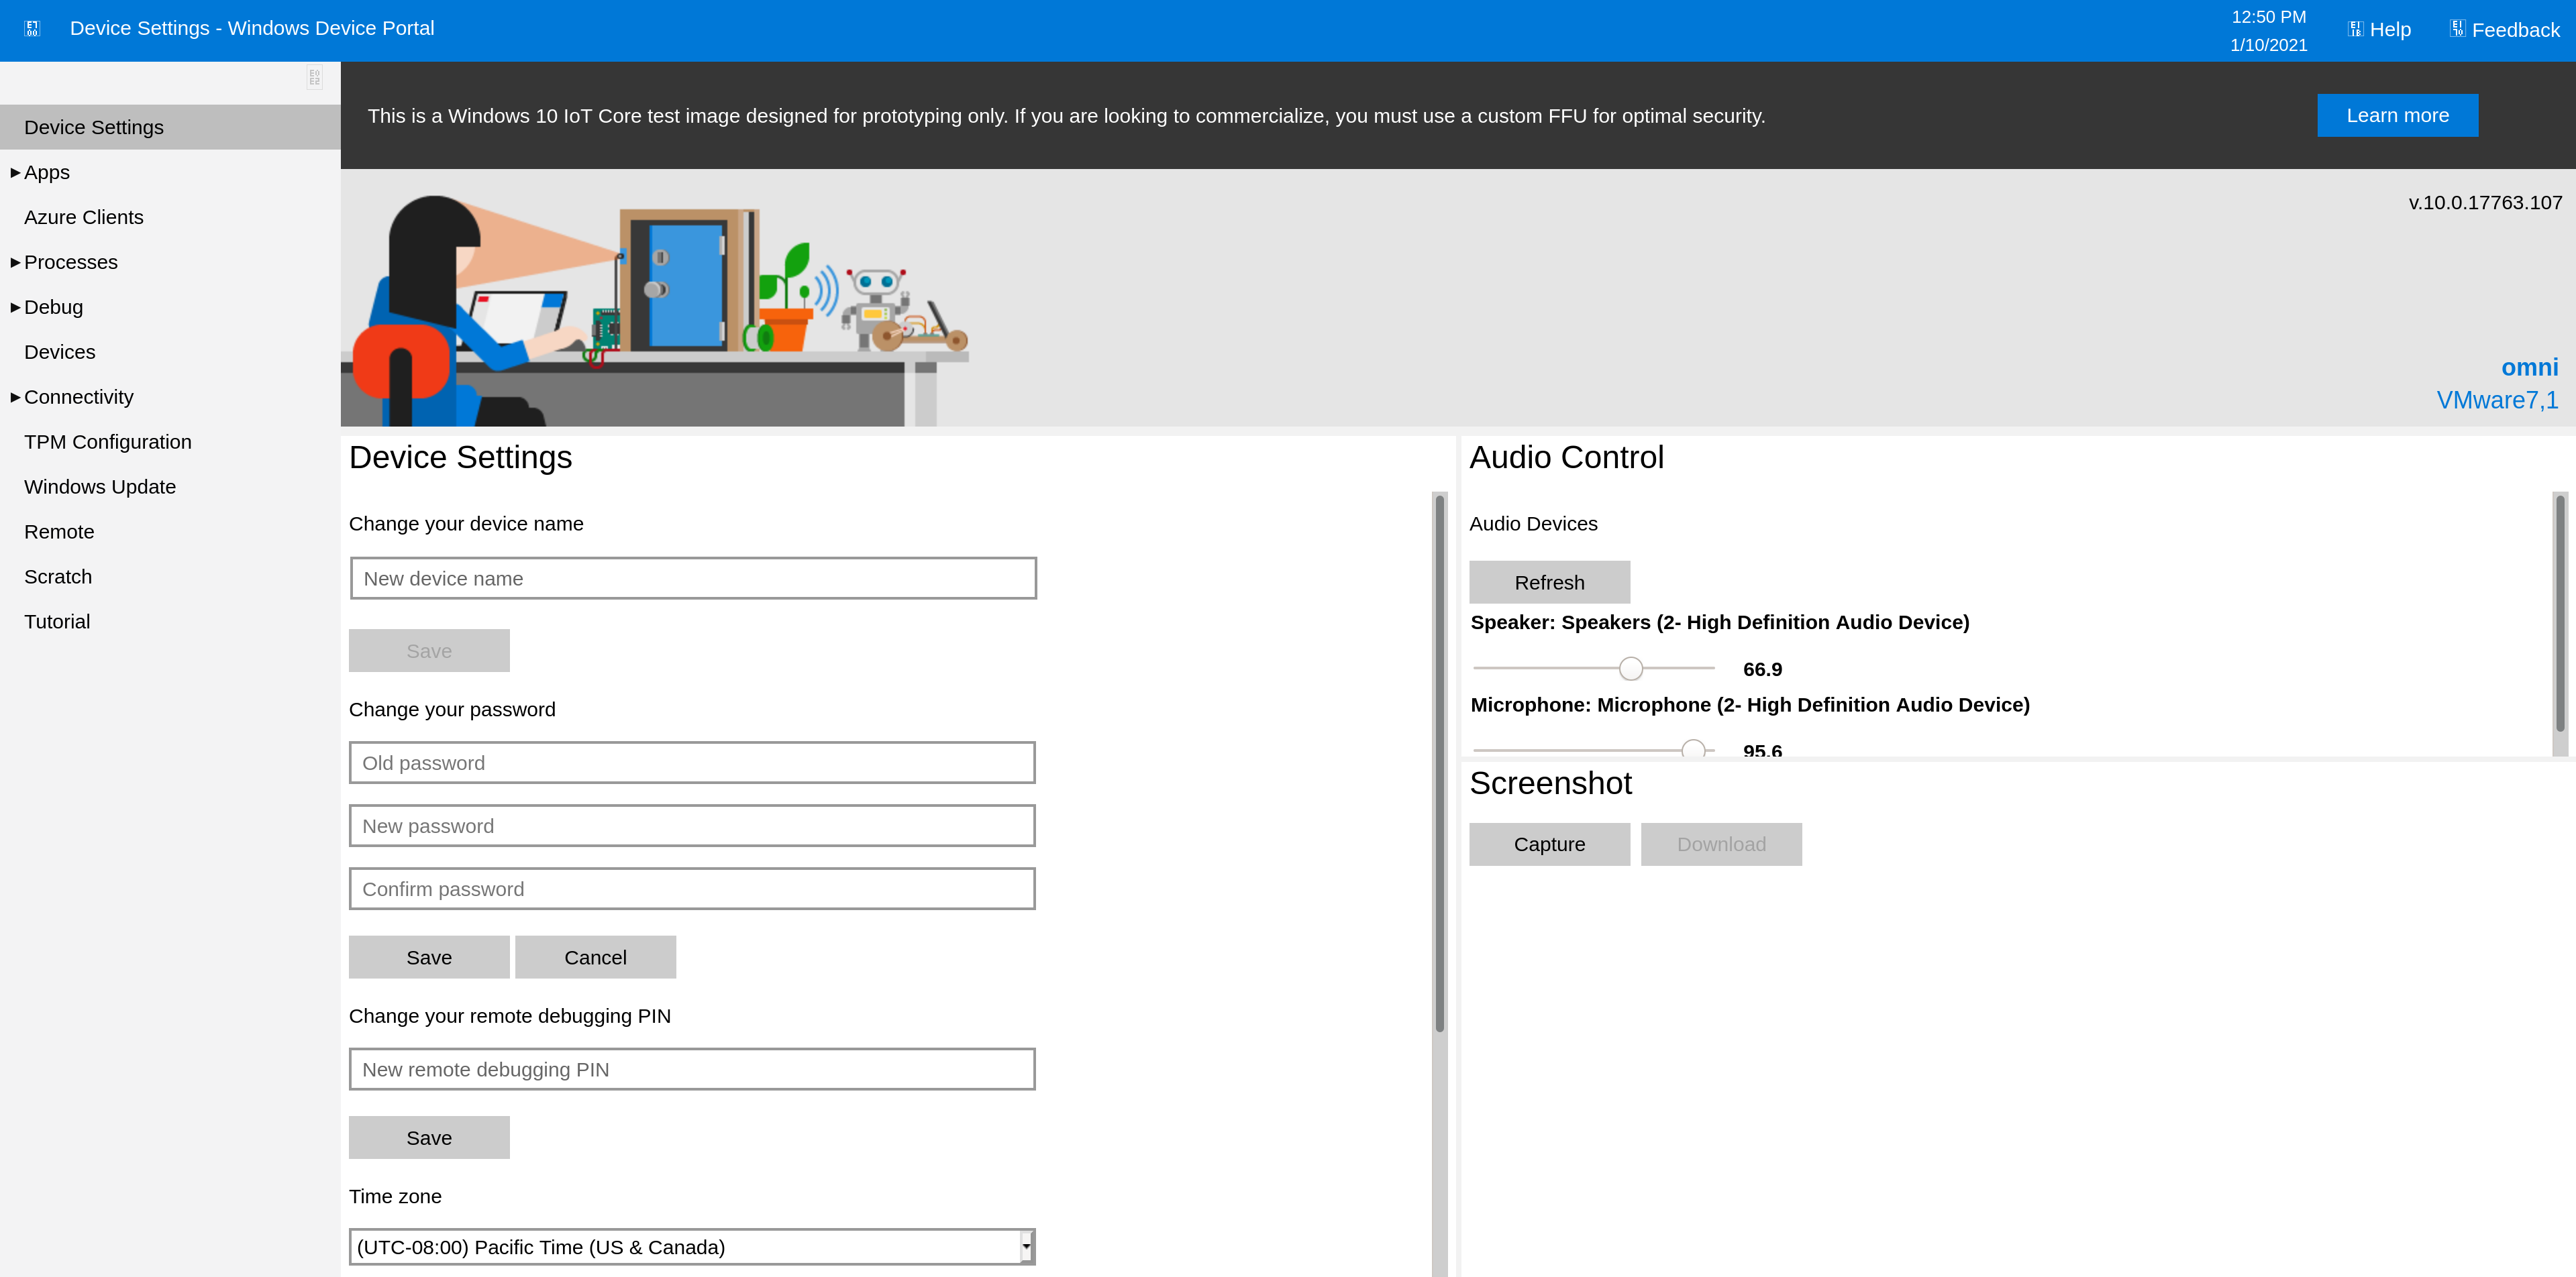Expand the Connectivity section
2576x1277 pixels.
coord(15,398)
